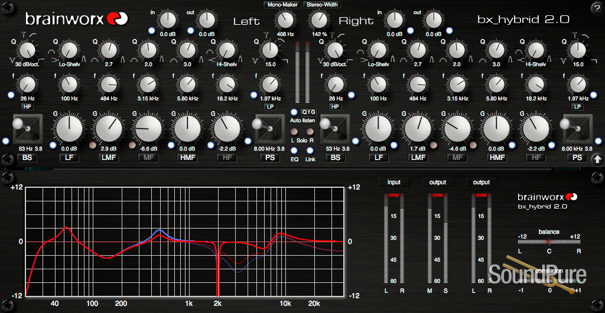Enable the Left LMF band LED
The image size is (605, 313).
tap(92, 145)
